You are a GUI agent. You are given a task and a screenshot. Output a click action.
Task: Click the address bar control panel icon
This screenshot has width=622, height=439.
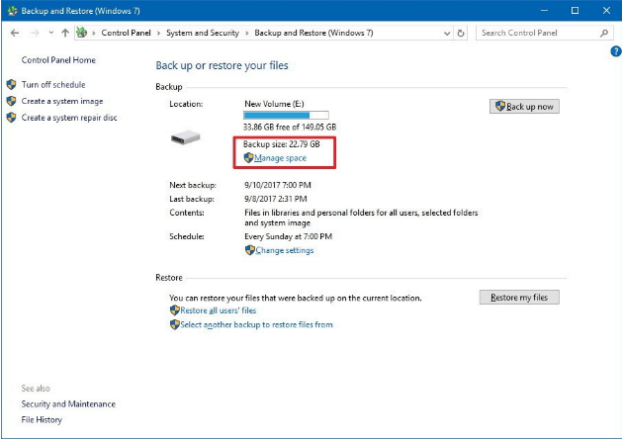click(83, 33)
